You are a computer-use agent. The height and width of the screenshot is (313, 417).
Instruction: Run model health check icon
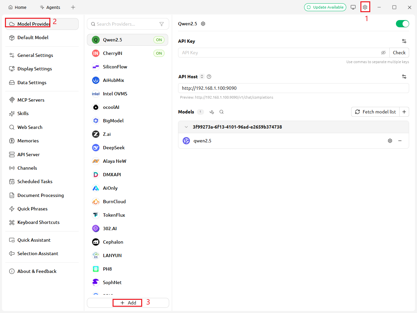212,112
